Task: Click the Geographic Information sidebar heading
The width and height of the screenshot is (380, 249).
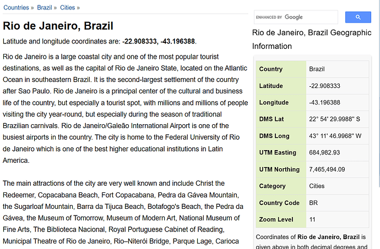Action: 312,39
